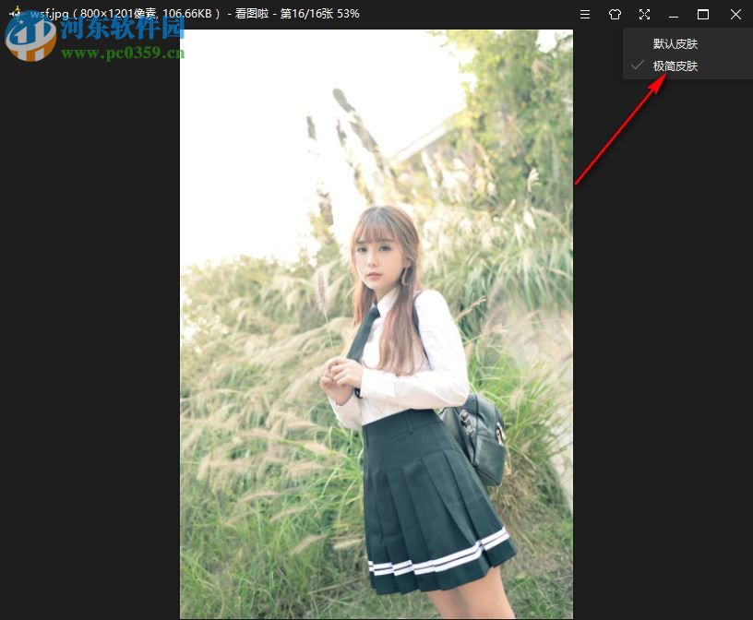753x620 pixels.
Task: Click the maximize icon
Action: 704,14
